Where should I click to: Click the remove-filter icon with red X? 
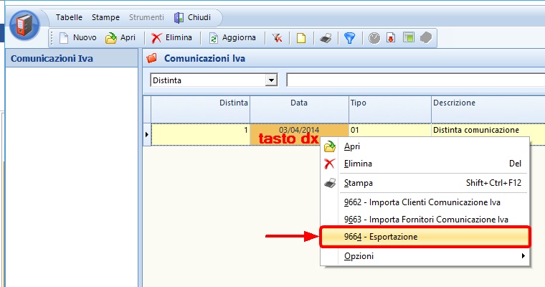(x=277, y=37)
